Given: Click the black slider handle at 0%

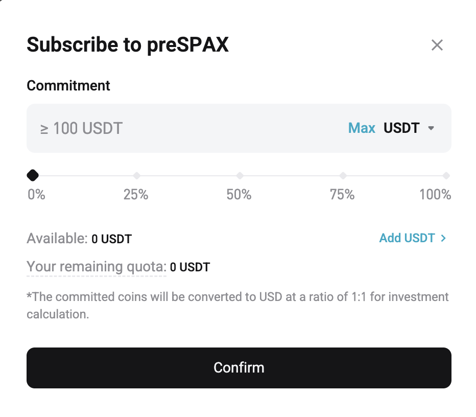Looking at the screenshot, I should point(33,176).
